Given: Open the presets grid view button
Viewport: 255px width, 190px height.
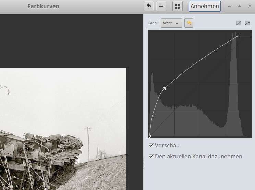Looking at the screenshot, I should point(177,6).
